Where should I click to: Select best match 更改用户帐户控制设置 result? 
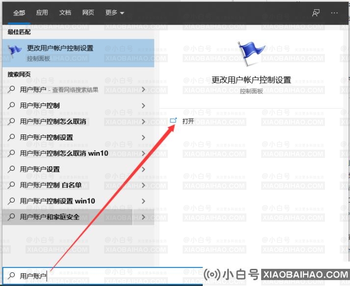[78, 53]
